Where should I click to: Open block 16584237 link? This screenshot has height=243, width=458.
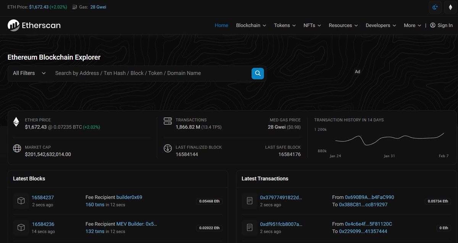click(43, 198)
